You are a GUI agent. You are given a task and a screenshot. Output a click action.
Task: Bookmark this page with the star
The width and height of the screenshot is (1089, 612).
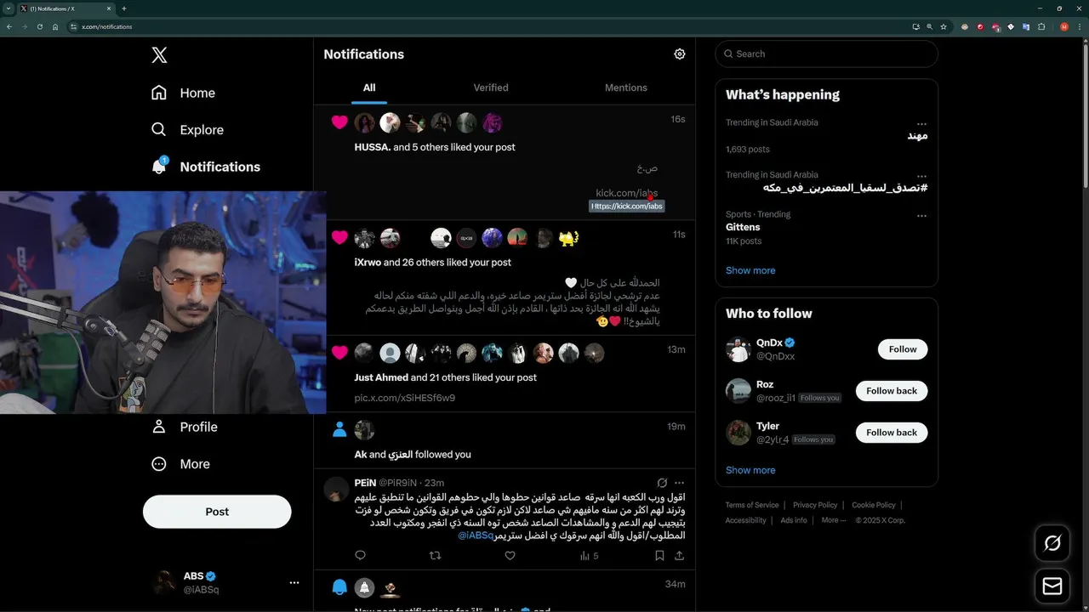click(944, 26)
